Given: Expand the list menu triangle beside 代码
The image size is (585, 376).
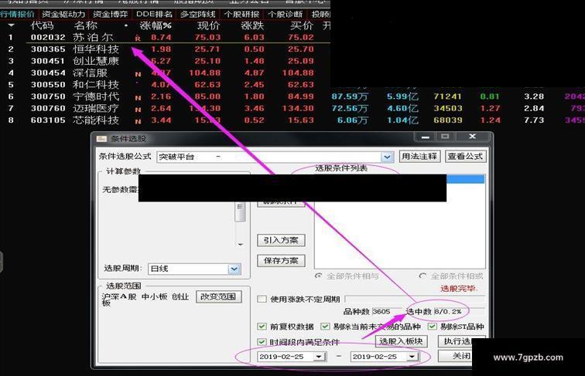Looking at the screenshot, I should [x=11, y=25].
